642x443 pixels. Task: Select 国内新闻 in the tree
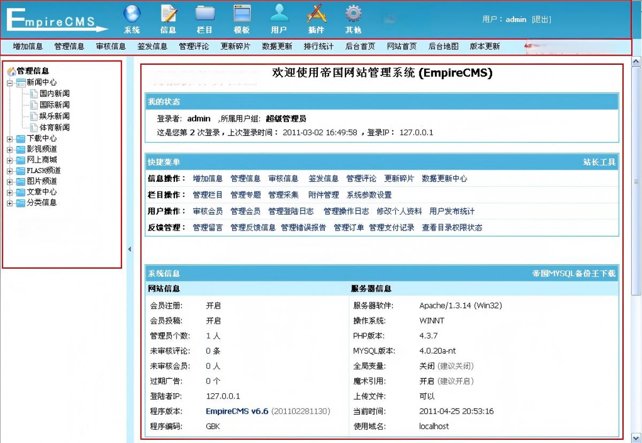(x=55, y=94)
